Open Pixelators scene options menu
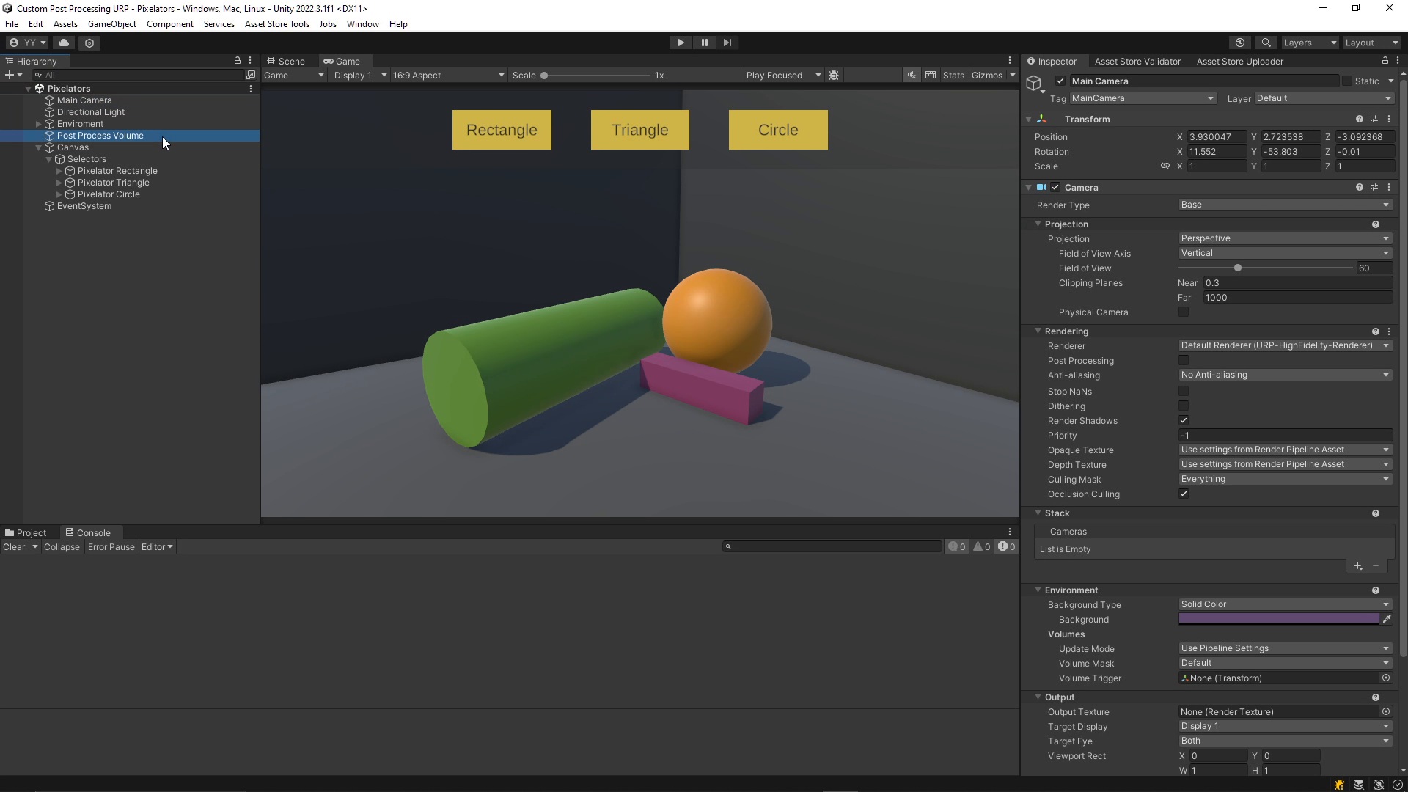The width and height of the screenshot is (1408, 792). [x=251, y=89]
